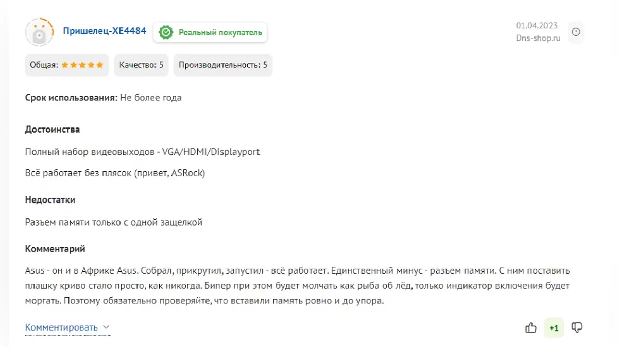Click the green verified checkmark icon
This screenshot has width=618, height=347.
(166, 32)
